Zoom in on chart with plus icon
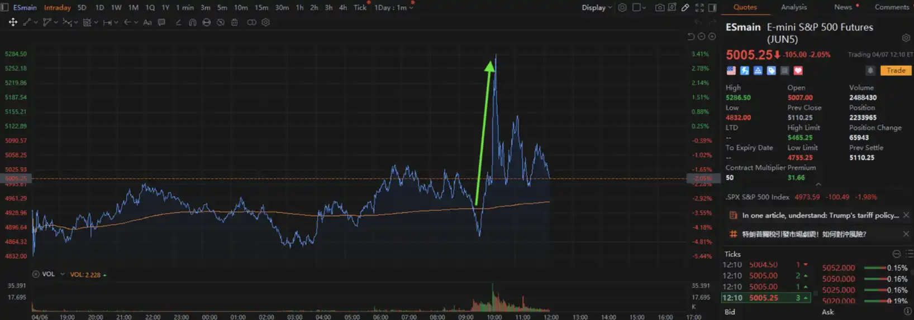Viewport: 914px width, 320px height. (x=712, y=36)
